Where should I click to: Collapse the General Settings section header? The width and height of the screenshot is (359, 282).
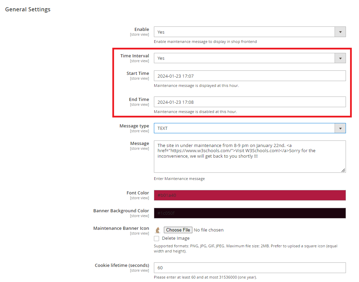point(28,10)
